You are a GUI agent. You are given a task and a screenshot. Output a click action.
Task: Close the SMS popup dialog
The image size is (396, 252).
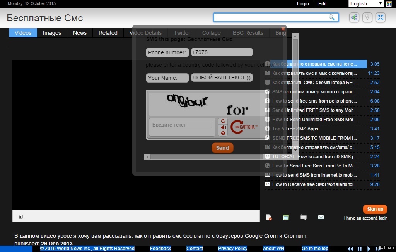[x=283, y=29]
